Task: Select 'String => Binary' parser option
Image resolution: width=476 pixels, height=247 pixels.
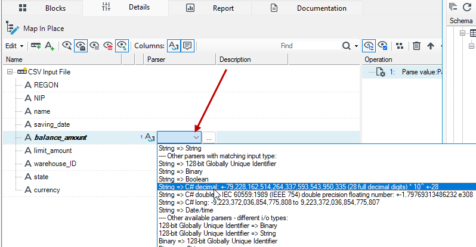Action: [180, 171]
